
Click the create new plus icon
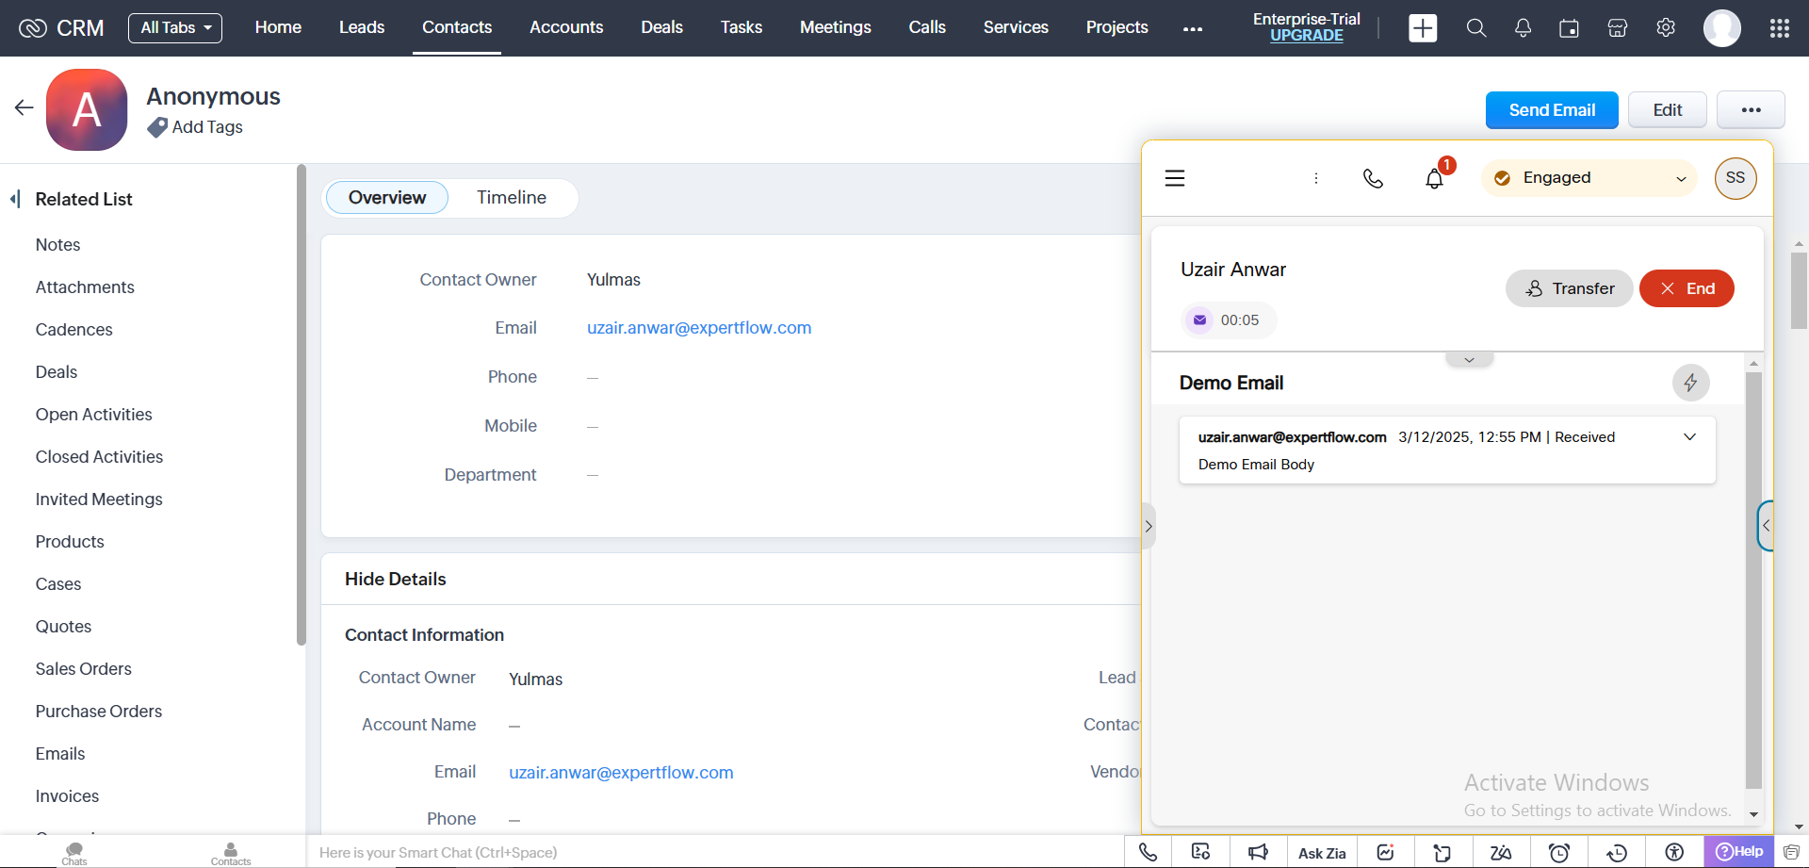pos(1423,28)
